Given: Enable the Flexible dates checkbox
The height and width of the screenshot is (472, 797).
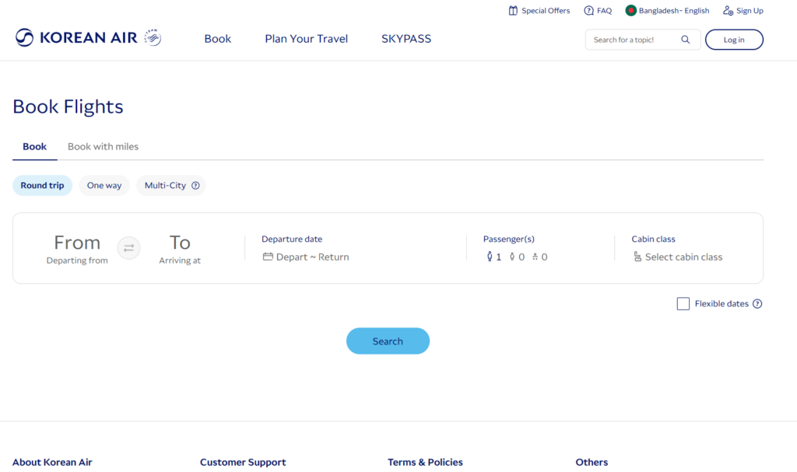Looking at the screenshot, I should [683, 304].
